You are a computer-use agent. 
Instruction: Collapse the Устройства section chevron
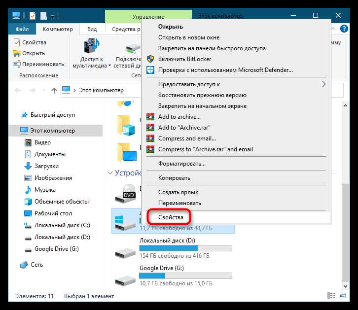[x=109, y=173]
